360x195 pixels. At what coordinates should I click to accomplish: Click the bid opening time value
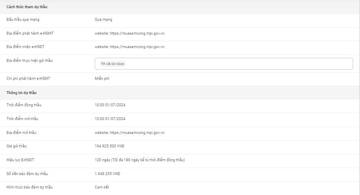tap(110, 119)
